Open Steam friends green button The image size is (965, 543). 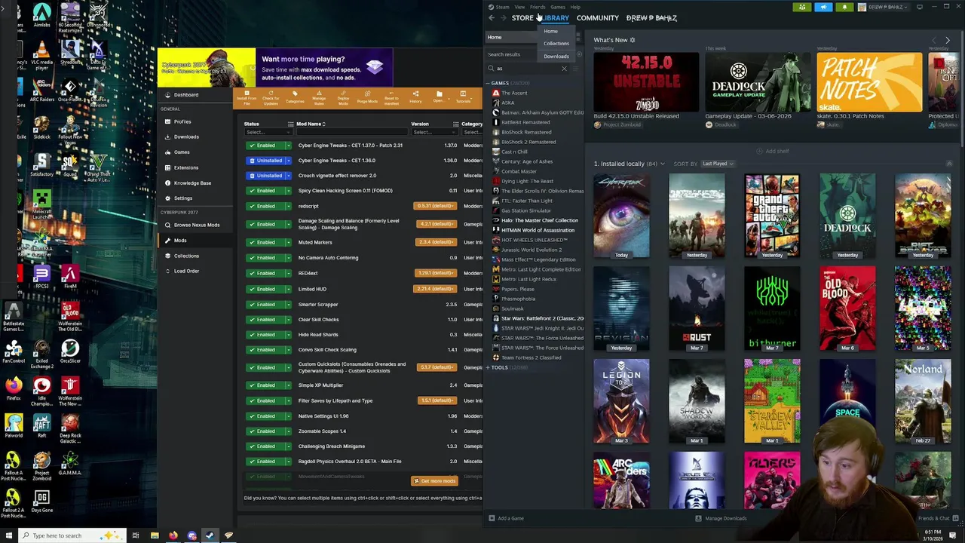[802, 7]
